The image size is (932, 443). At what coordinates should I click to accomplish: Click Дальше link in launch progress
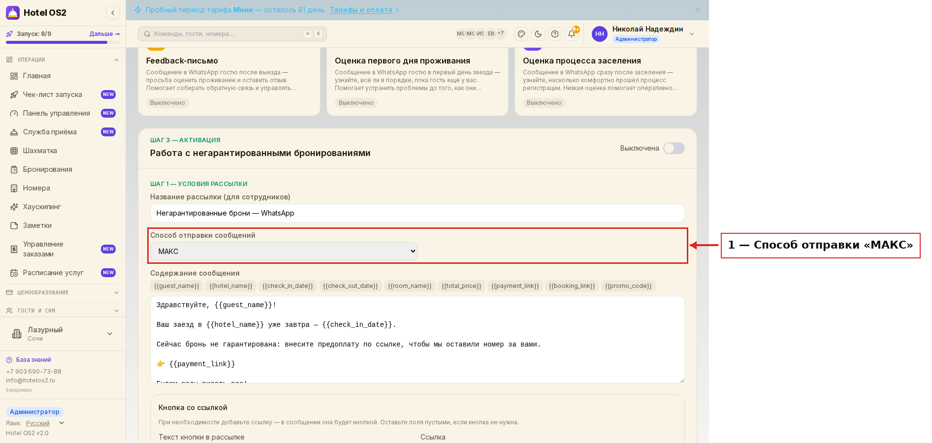coord(104,34)
